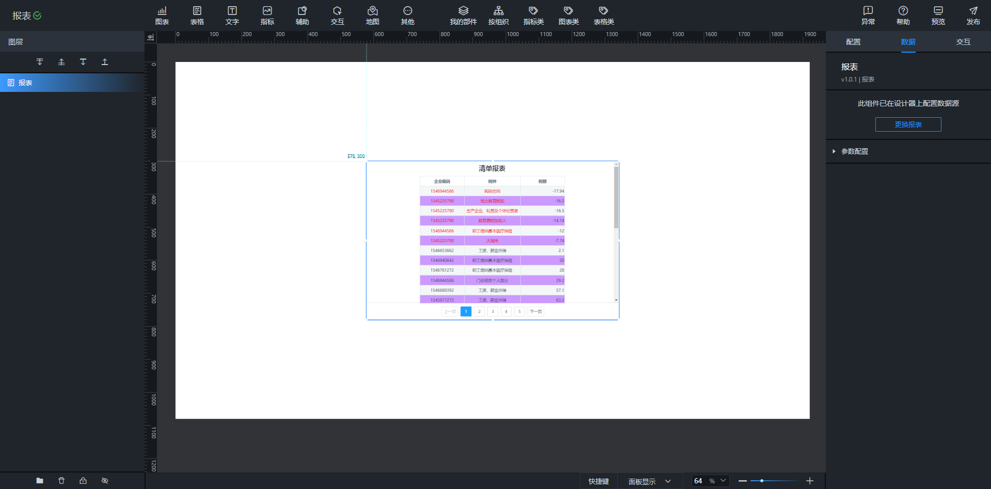Click the folder group icon in layers footer
The image size is (991, 489).
(40, 481)
